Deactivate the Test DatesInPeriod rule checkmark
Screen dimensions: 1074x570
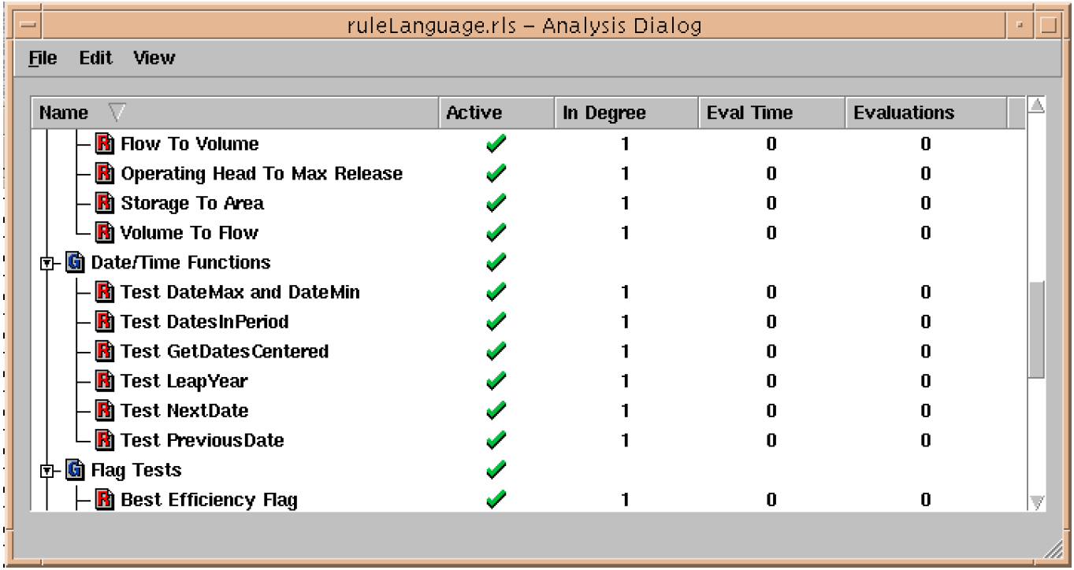pyautogui.click(x=496, y=322)
